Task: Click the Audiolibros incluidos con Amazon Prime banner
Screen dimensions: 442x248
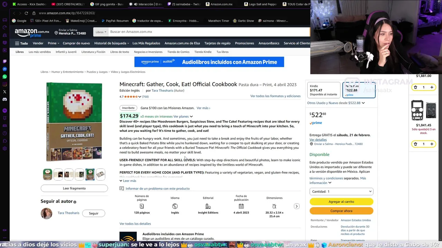Action: pos(209,62)
